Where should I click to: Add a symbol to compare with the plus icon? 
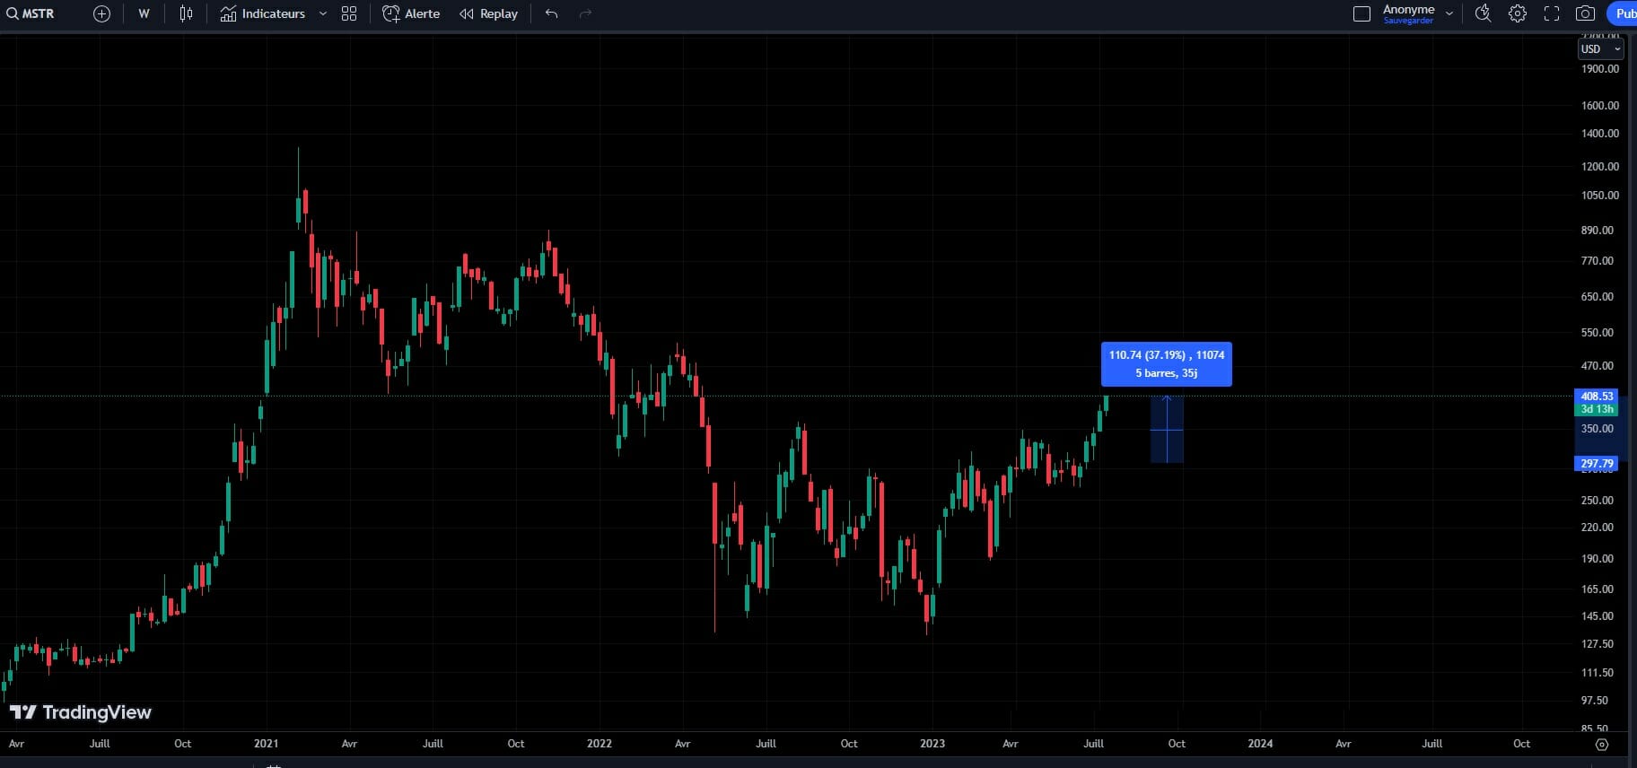(101, 13)
